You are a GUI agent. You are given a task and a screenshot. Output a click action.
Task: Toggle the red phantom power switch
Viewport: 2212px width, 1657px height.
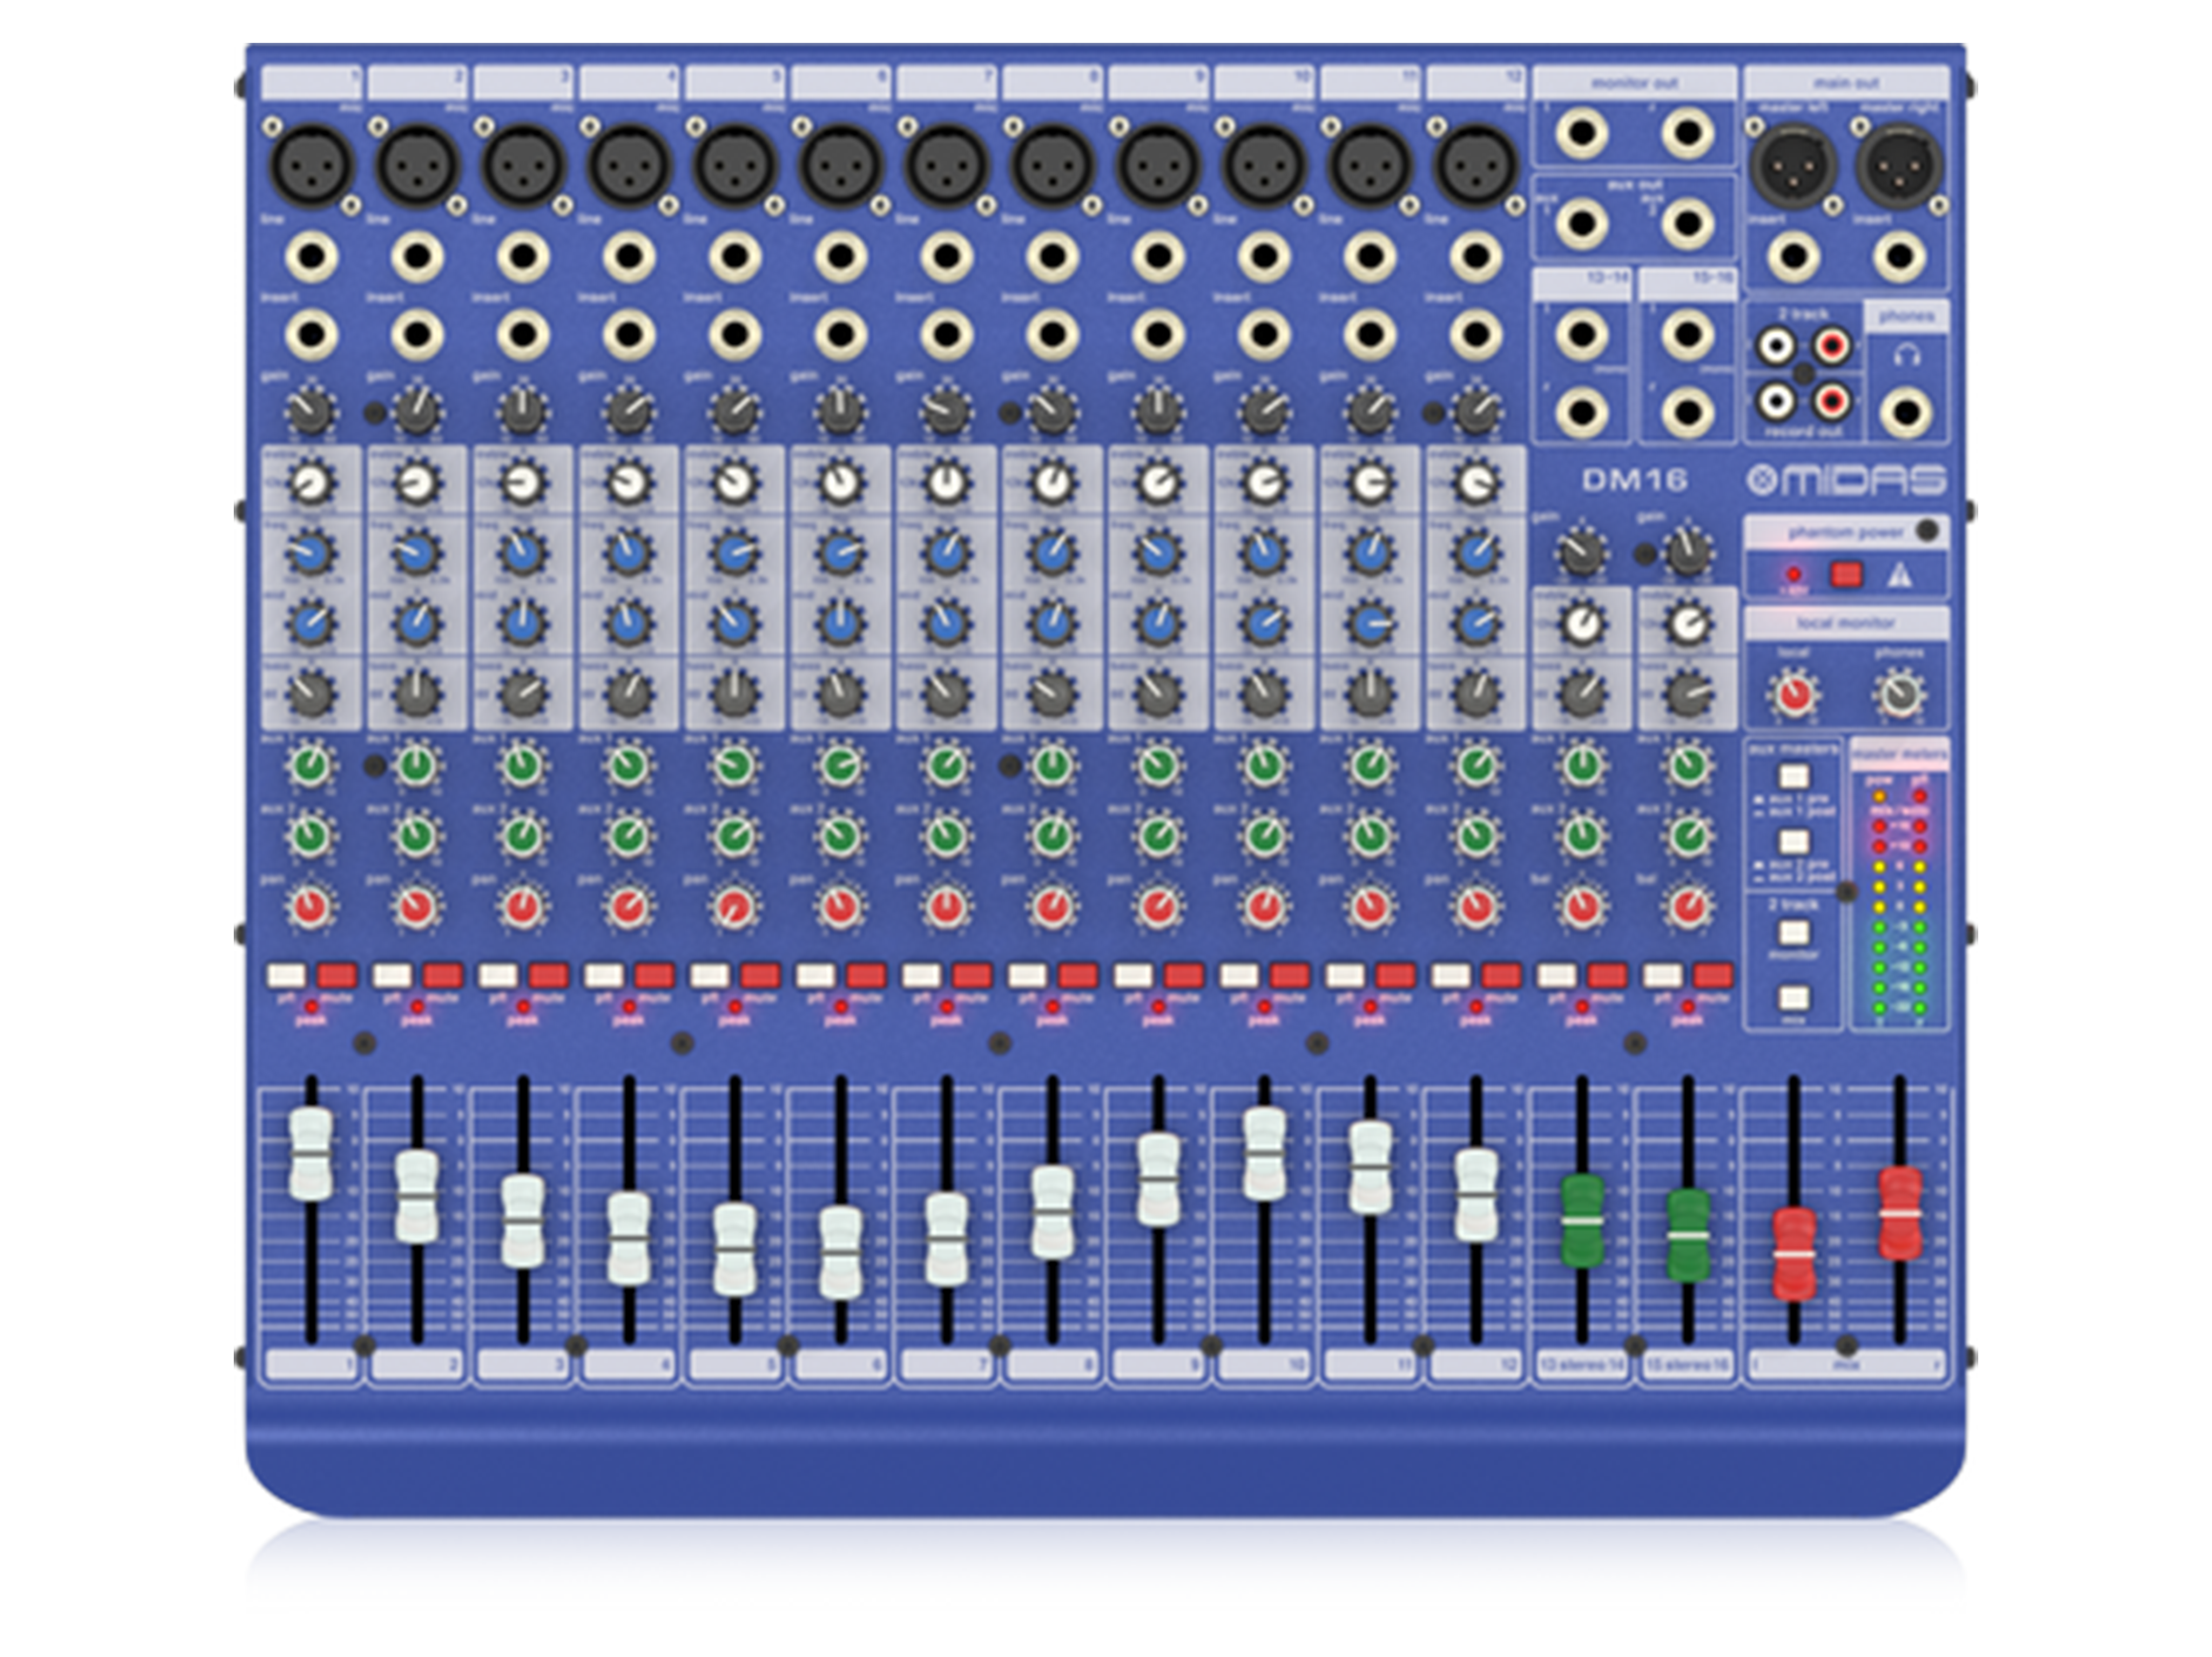(x=1846, y=575)
